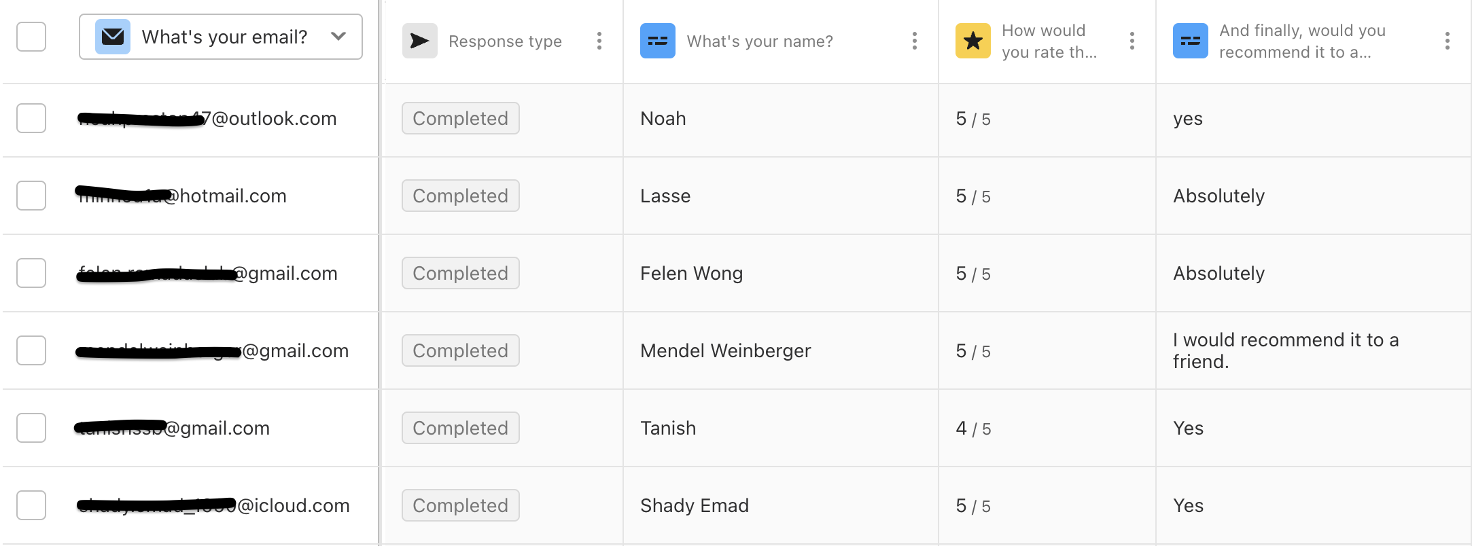1472x546 pixels.
Task: Click the 4 / 5 rating cell
Action: 972,429
